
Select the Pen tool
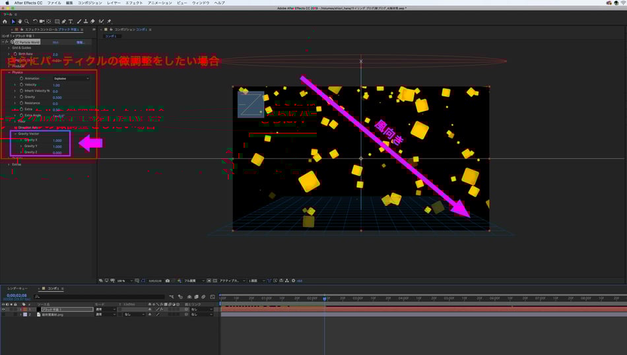64,21
